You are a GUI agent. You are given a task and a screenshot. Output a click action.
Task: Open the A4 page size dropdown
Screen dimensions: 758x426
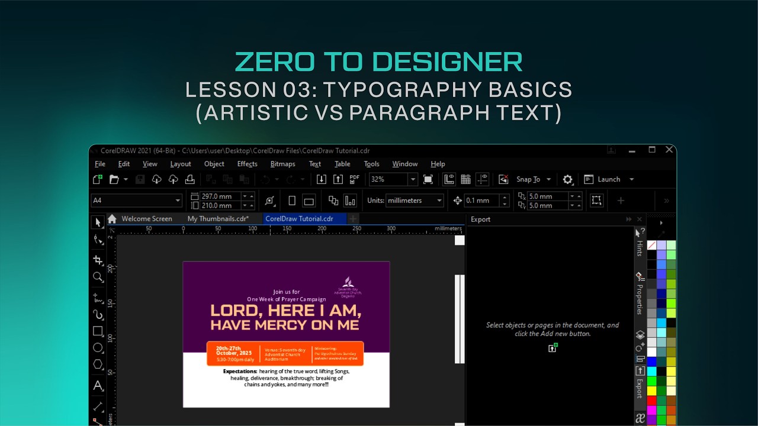[x=178, y=201]
